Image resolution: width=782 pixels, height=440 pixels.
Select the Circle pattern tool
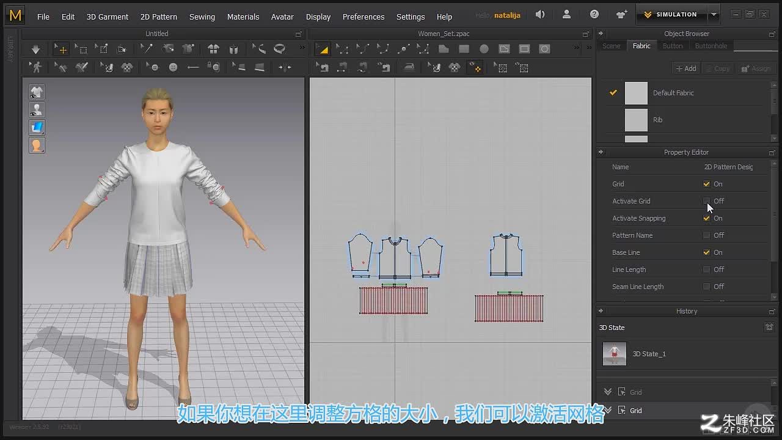[x=484, y=49]
